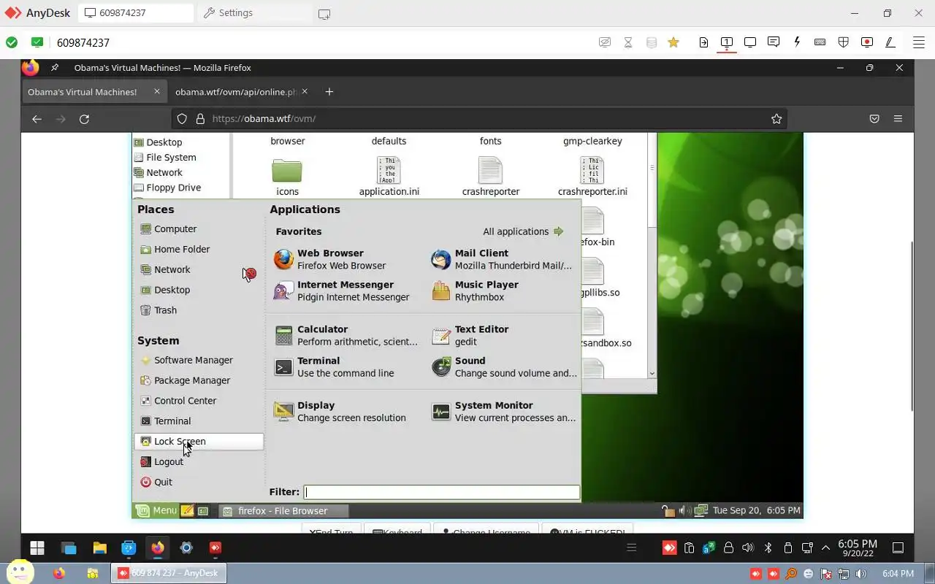Screen dimensions: 935x584
Task: Select the crashreporter.ini file
Action: pyautogui.click(x=592, y=177)
